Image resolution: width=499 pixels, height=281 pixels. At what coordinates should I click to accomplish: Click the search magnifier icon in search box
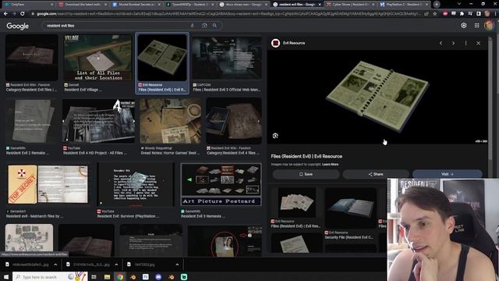[215, 26]
